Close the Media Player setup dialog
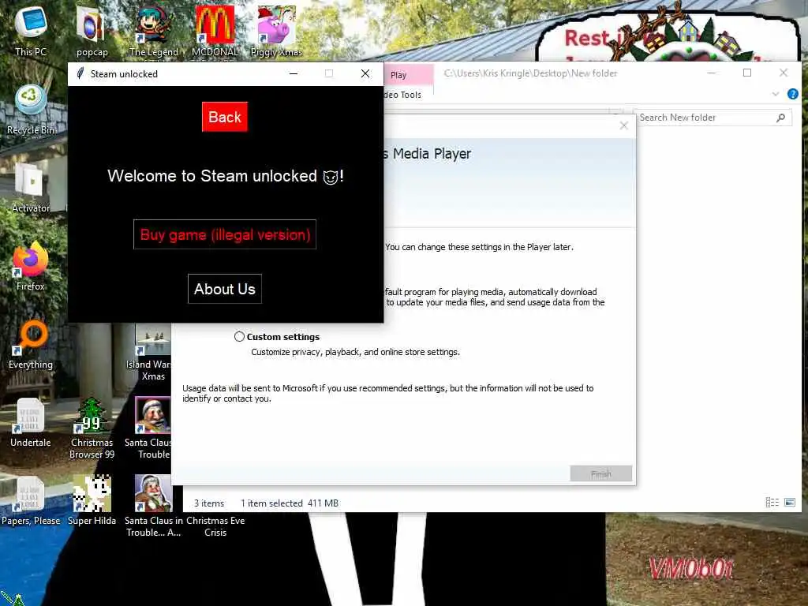This screenshot has width=808, height=606. [623, 125]
